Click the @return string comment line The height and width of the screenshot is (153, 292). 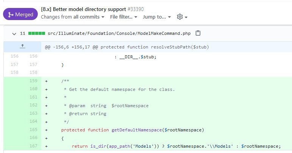(x=85, y=114)
